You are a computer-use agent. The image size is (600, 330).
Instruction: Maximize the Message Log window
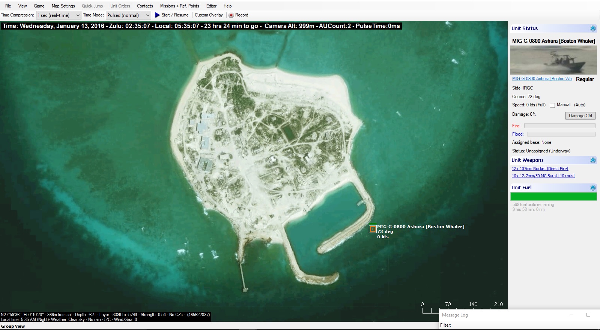(x=588, y=315)
